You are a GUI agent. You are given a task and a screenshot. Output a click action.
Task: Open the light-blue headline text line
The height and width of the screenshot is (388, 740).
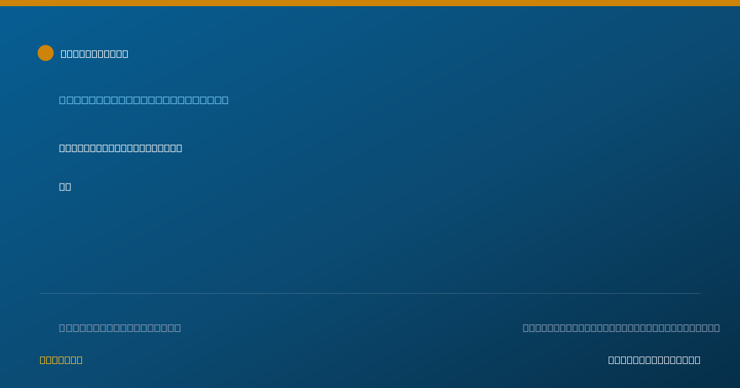coord(144,100)
